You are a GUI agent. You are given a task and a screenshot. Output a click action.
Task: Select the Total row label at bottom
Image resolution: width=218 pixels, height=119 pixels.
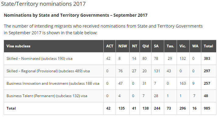coord(11,108)
